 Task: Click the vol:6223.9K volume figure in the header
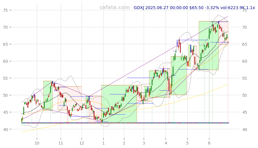pyautogui.click(x=233, y=8)
